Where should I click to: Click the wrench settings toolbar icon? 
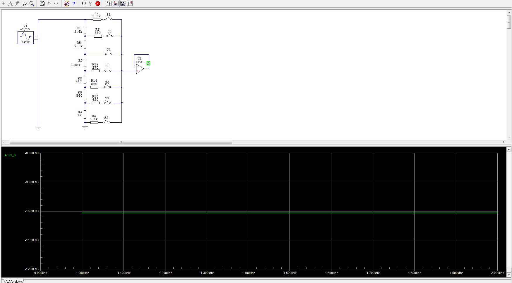pos(90,4)
